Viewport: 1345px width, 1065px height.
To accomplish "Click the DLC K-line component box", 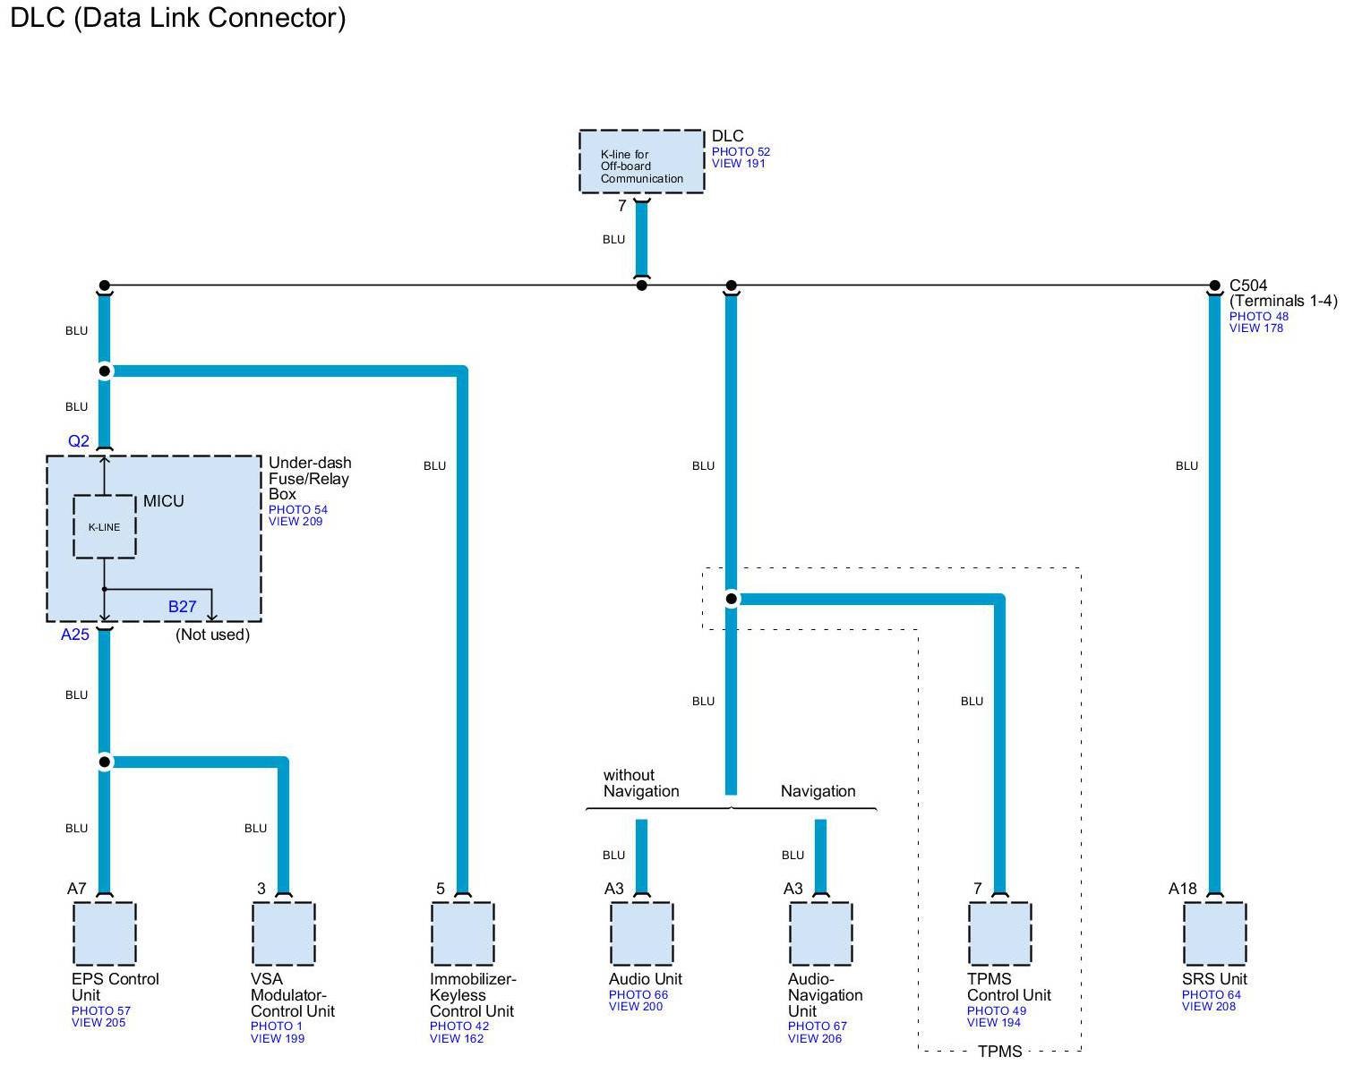I will pyautogui.click(x=641, y=161).
